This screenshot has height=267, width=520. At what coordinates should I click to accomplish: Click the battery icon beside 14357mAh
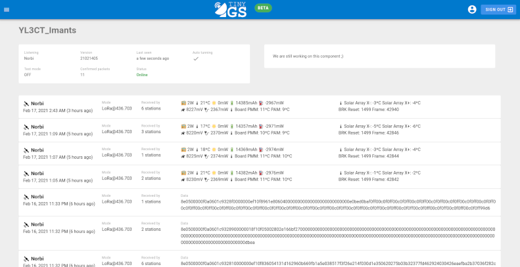[x=232, y=127]
